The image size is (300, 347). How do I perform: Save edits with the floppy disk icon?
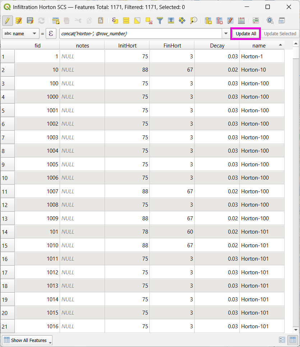coord(30,21)
